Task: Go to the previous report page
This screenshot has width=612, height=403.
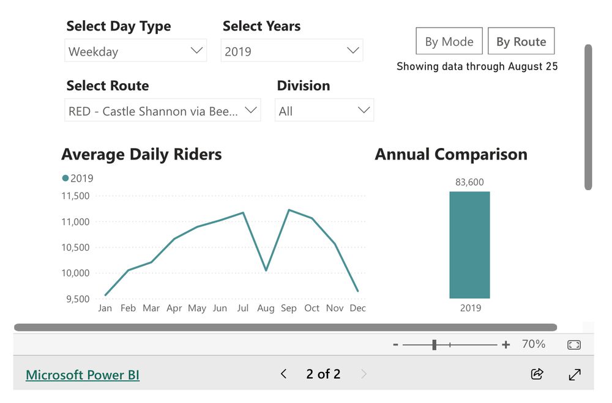Action: (x=283, y=374)
